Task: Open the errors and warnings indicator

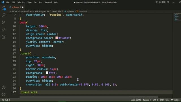Action: (6, 100)
